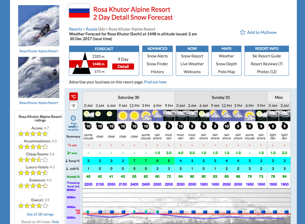305x224 pixels.
Task: Select the 575 m elevation forecast
Action: click(99, 72)
